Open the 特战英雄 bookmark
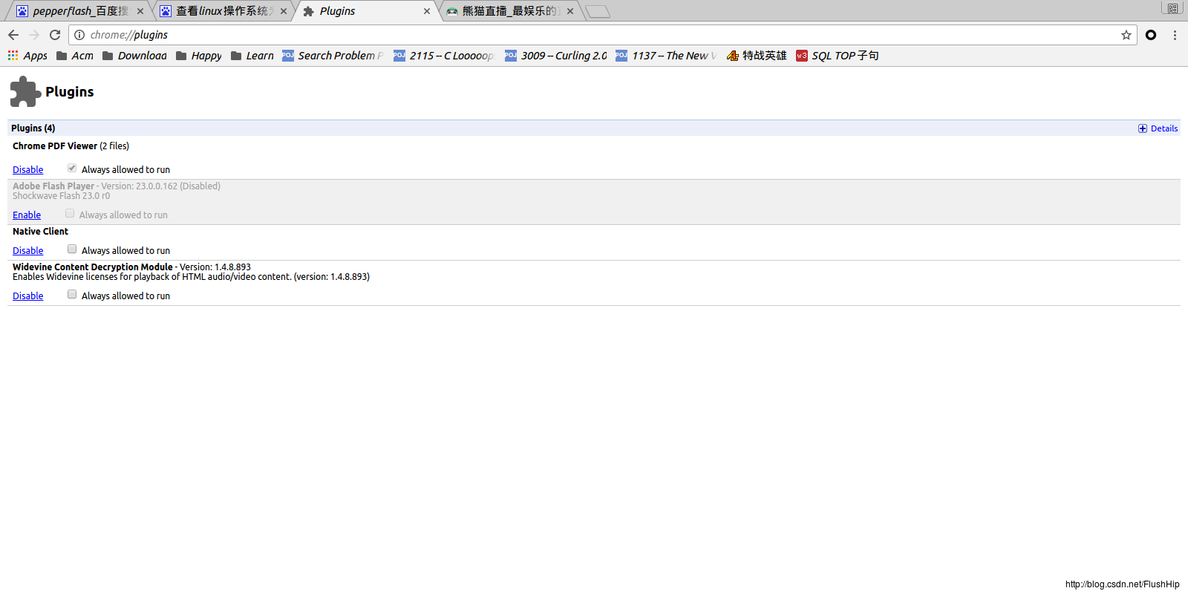 coord(757,56)
